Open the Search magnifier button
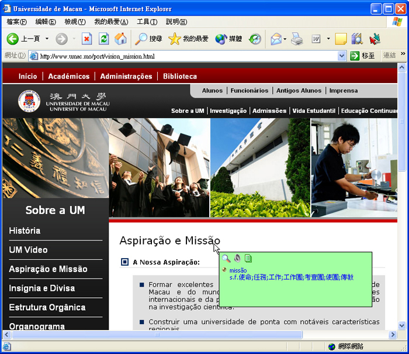This screenshot has height=354, width=409. pyautogui.click(x=148, y=39)
